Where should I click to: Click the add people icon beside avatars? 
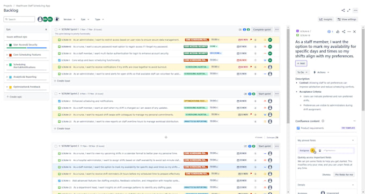(57, 19)
